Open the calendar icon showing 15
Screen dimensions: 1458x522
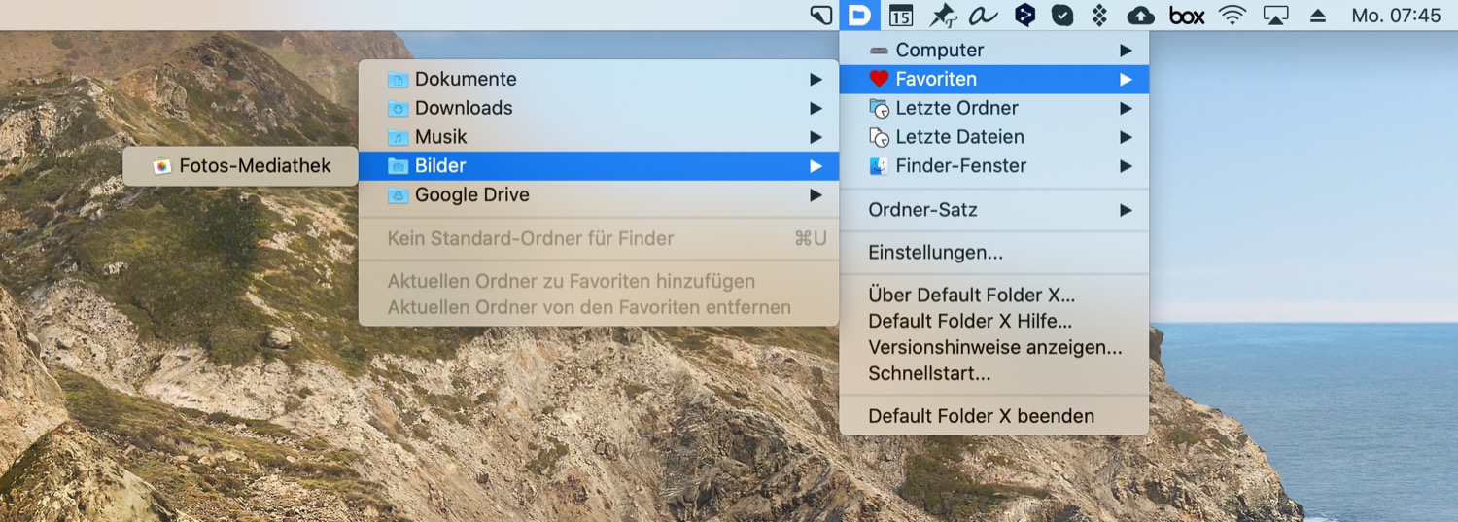point(901,15)
